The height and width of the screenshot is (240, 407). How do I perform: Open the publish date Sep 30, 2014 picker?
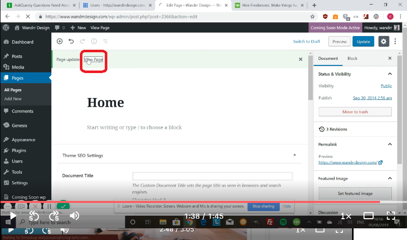(372, 98)
